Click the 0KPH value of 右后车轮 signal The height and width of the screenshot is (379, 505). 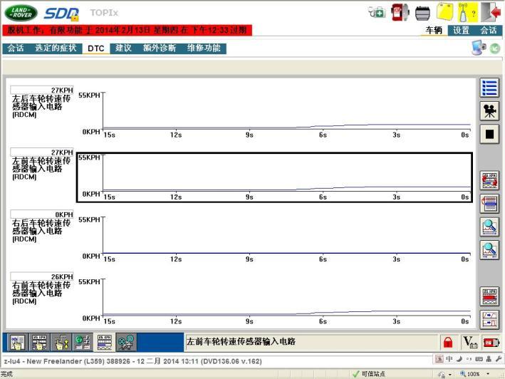click(42, 214)
